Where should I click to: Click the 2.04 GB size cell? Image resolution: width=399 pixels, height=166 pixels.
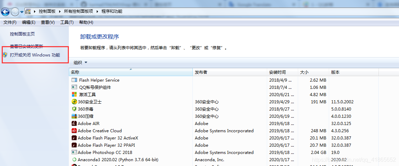click(318, 152)
